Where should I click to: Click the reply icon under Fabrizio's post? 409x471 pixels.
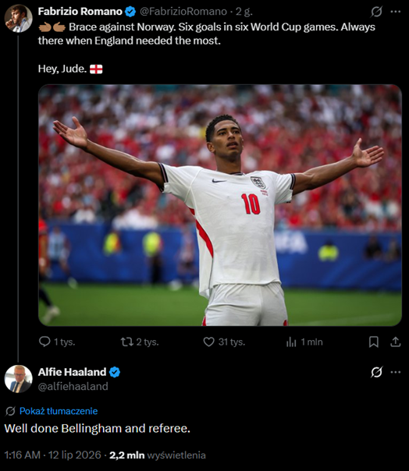[x=44, y=342]
